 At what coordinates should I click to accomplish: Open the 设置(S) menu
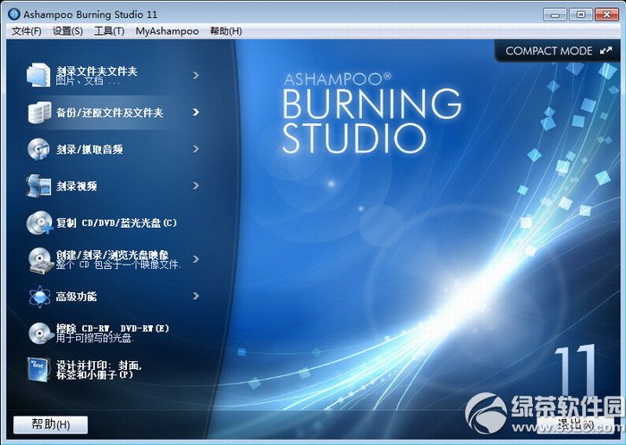coord(67,31)
